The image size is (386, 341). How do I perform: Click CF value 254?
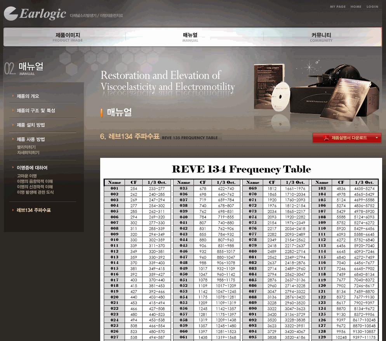pos(134,189)
